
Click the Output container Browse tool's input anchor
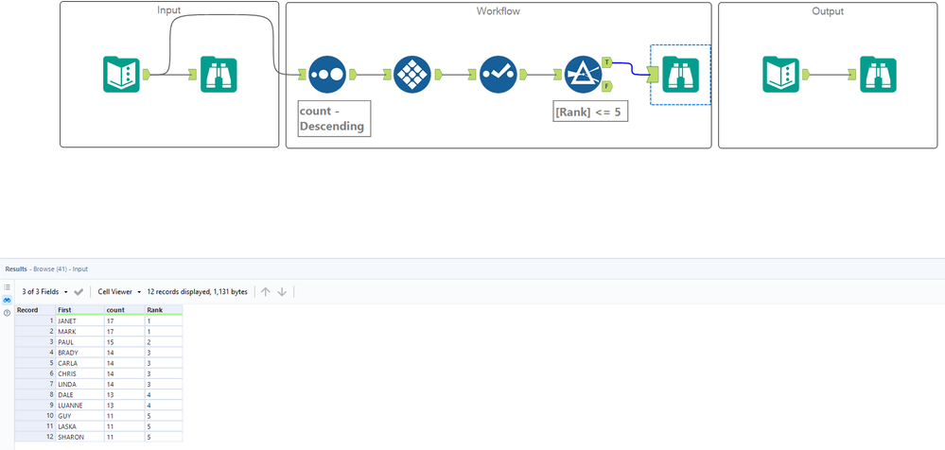(x=851, y=74)
